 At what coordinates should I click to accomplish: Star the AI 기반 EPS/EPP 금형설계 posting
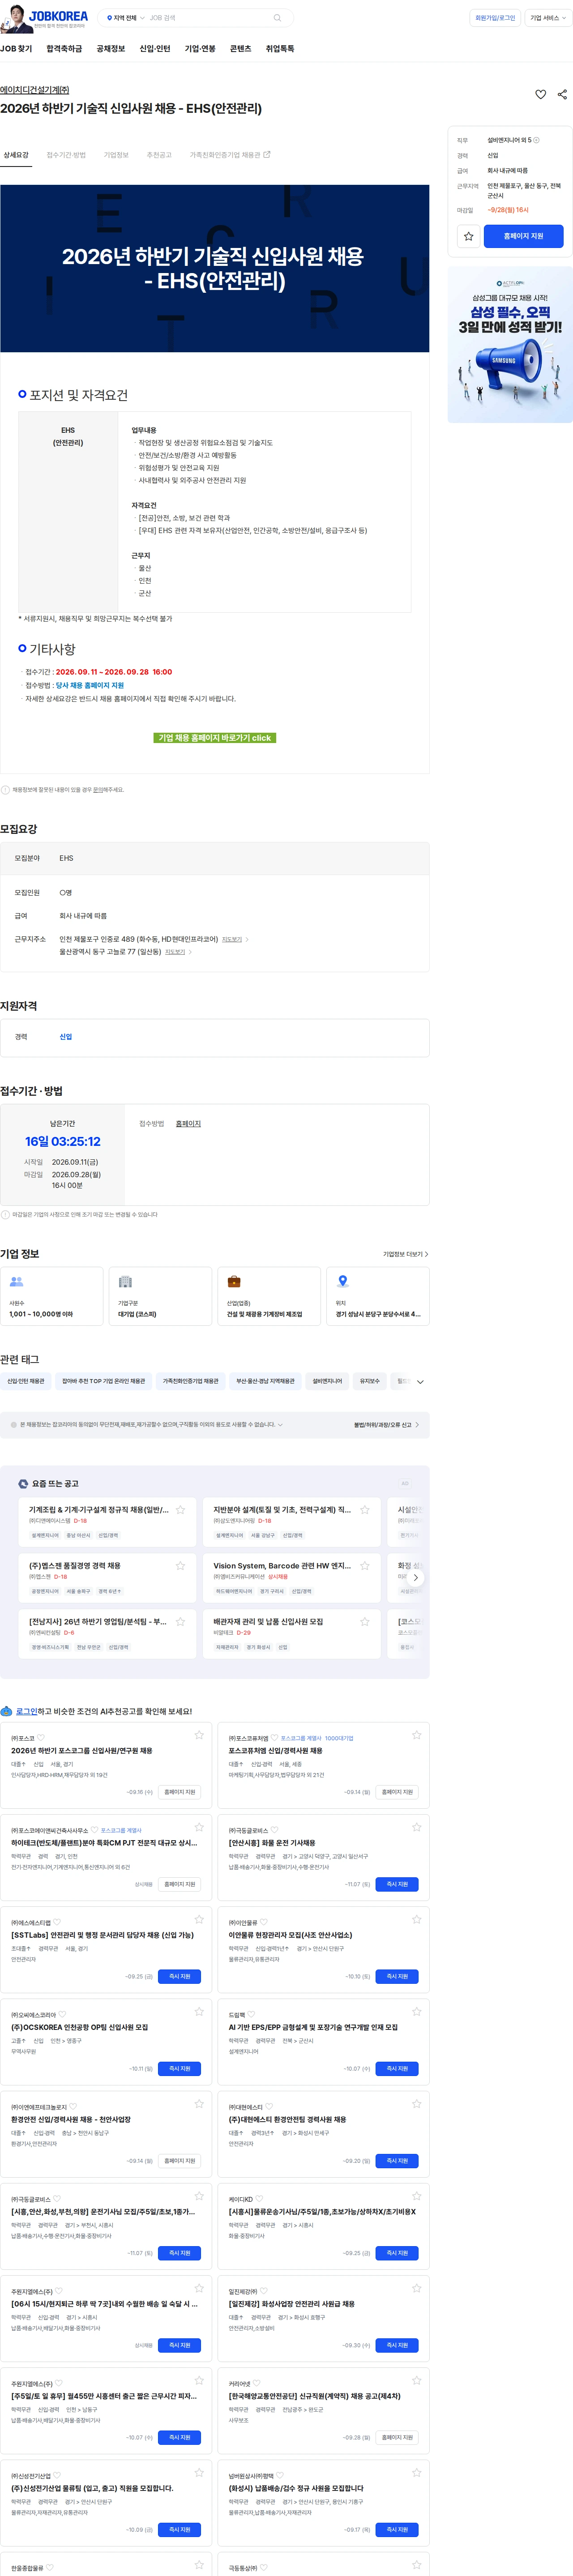[x=417, y=2011]
